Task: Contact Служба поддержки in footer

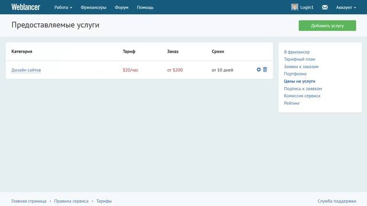Action: [x=337, y=201]
